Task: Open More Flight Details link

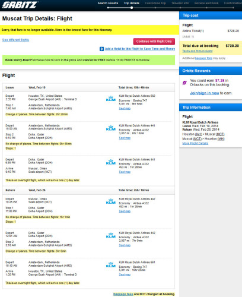Action: (195, 143)
